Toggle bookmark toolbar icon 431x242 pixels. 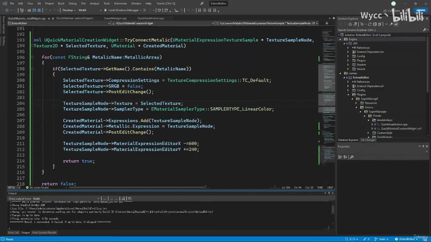[199, 10]
